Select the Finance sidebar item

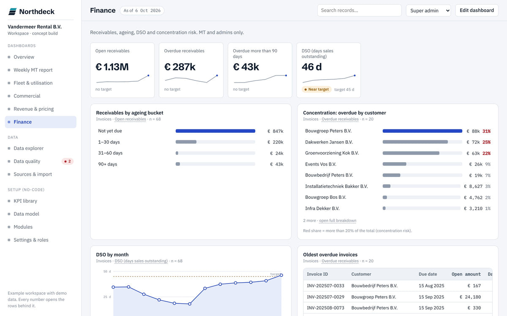[41, 122]
